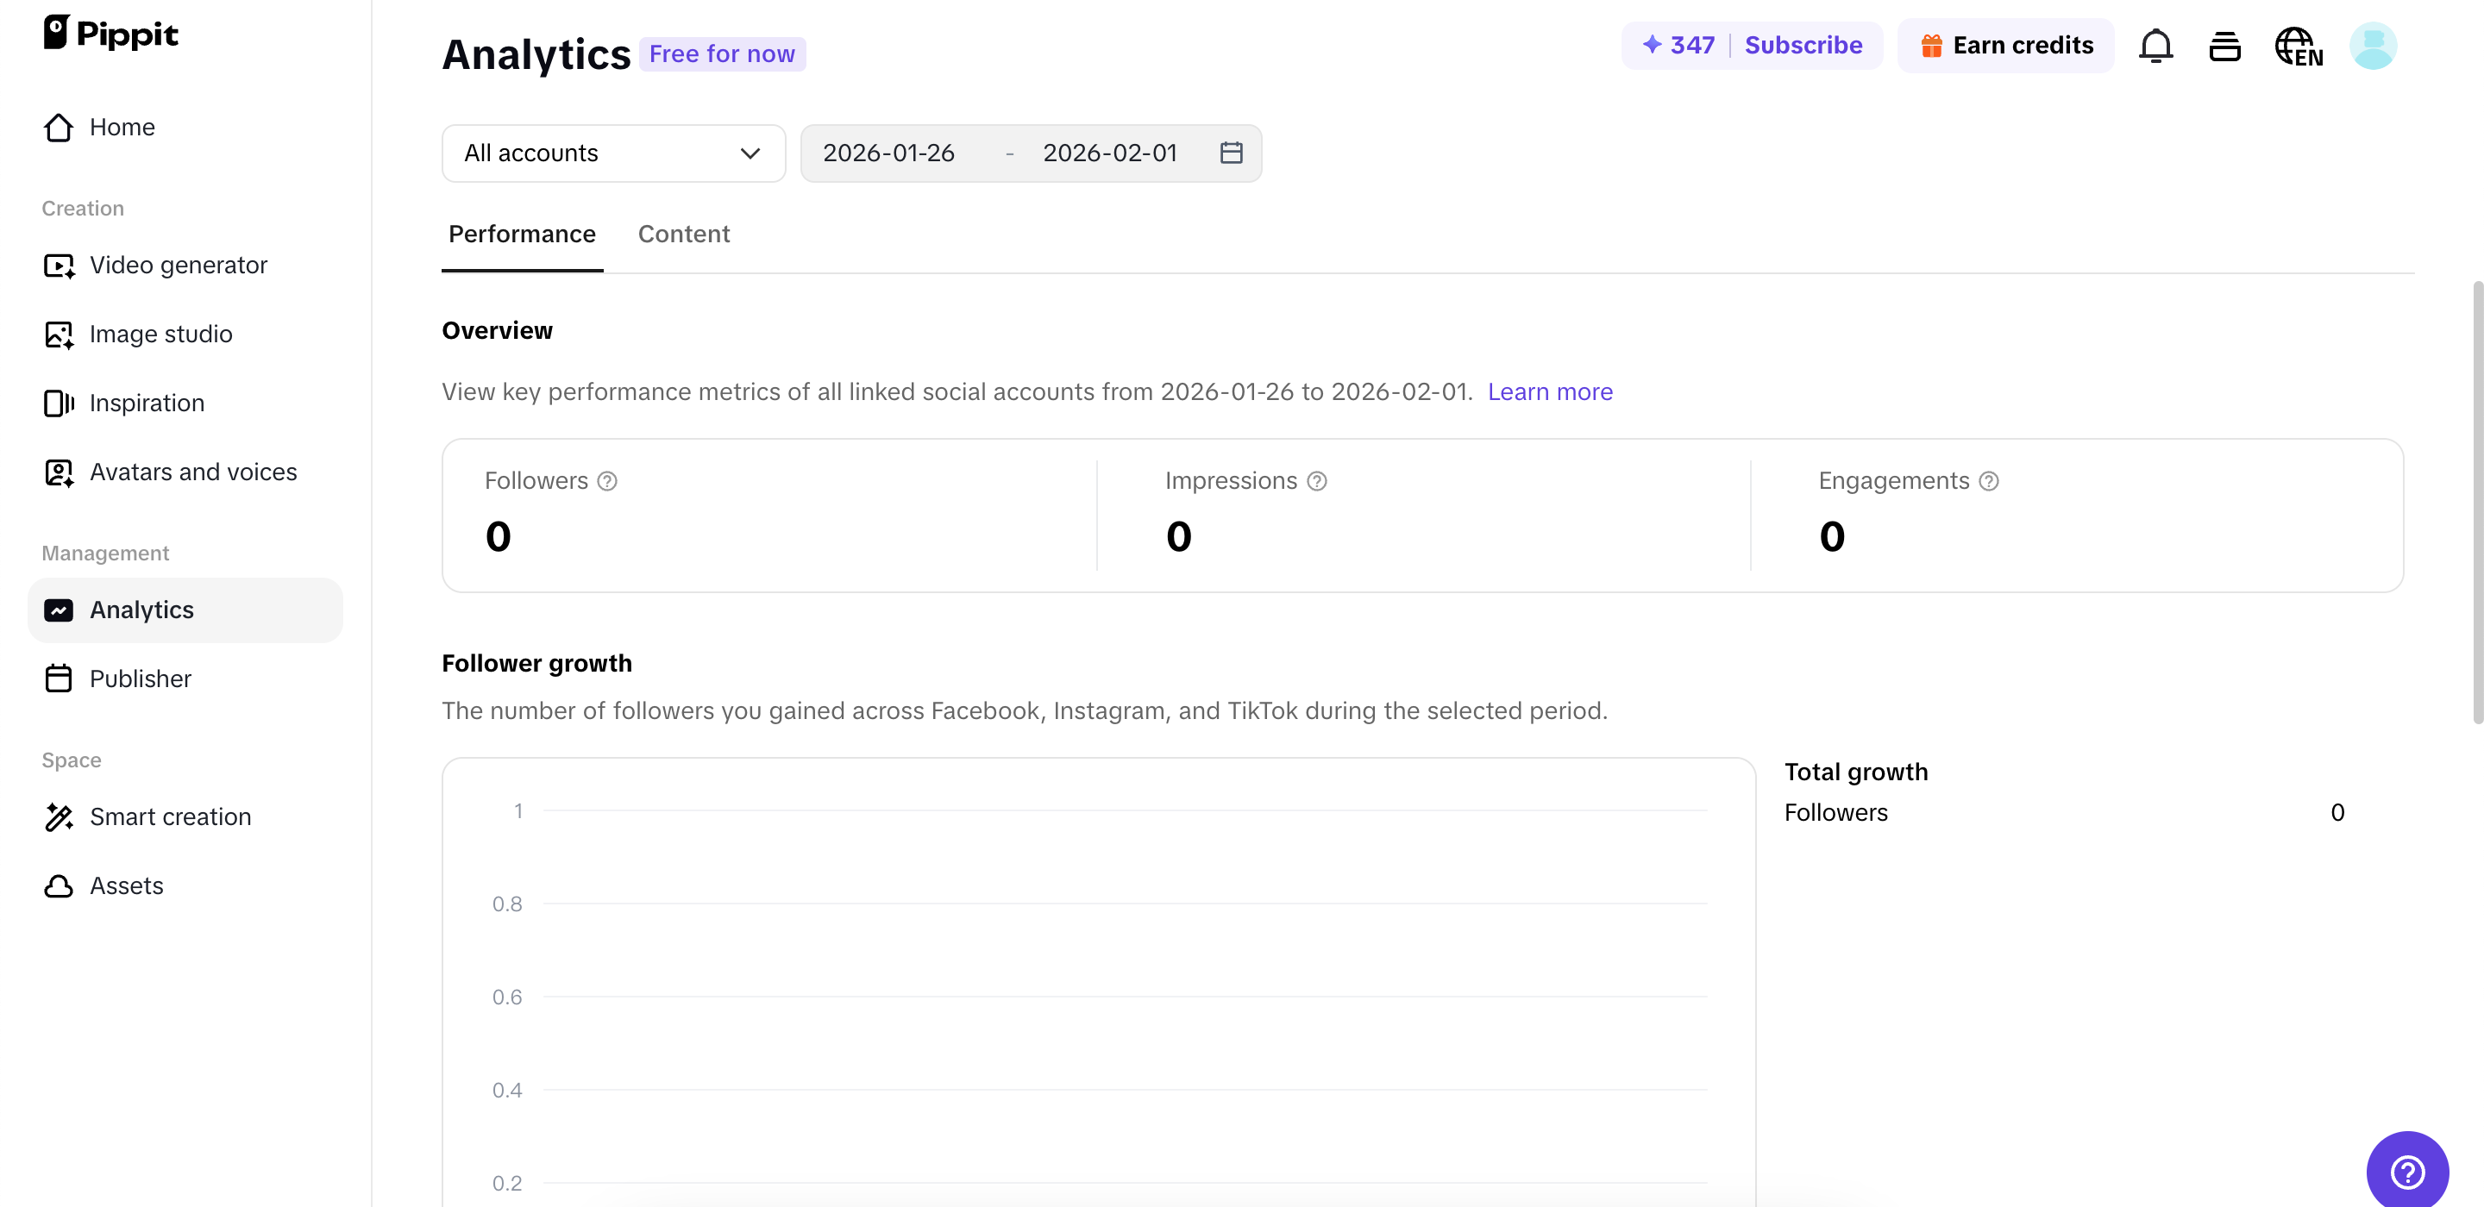
Task: Open the stacked tasks icon in header
Action: (2224, 46)
